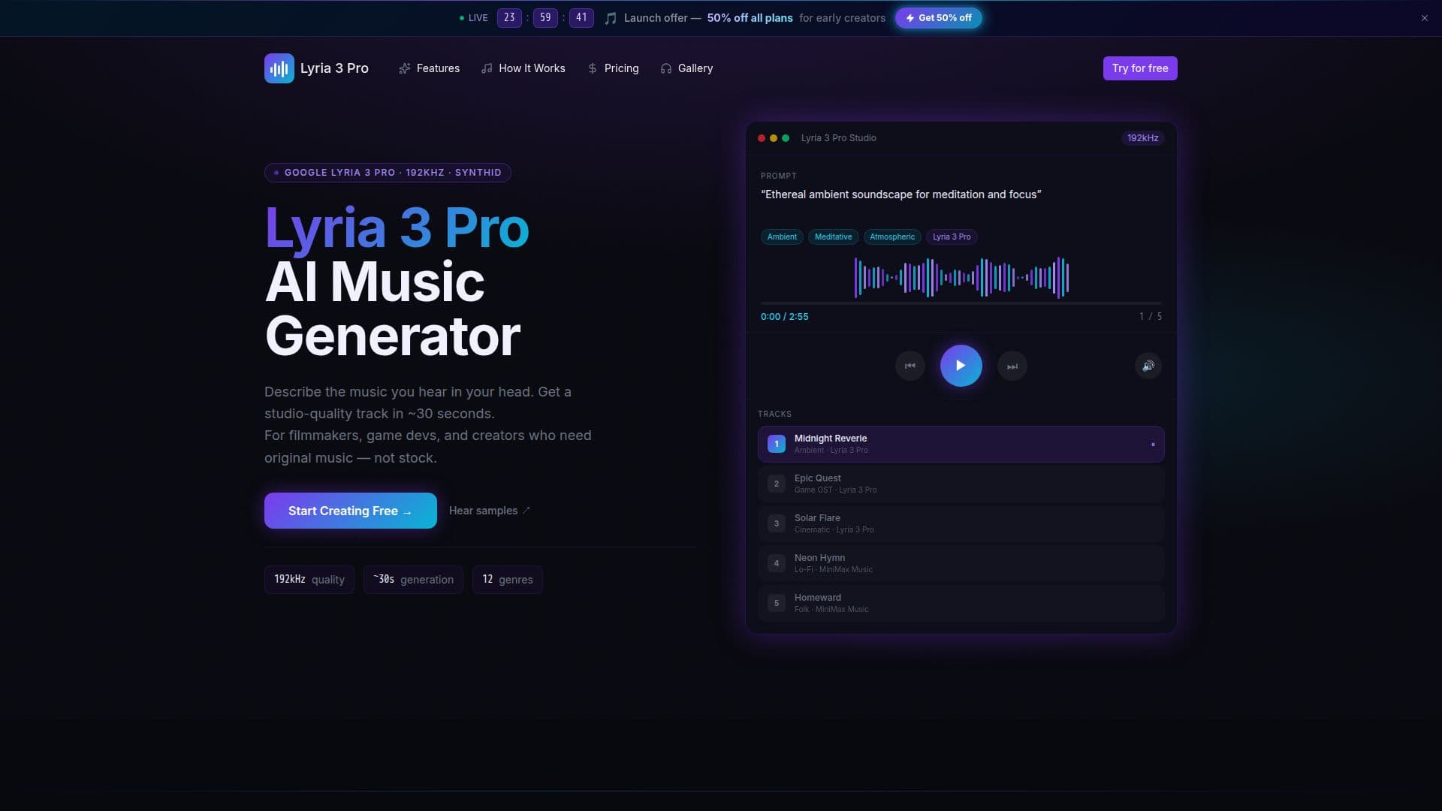The height and width of the screenshot is (811, 1442).
Task: Click the Lyria 3 Pro tag chip
Action: click(952, 237)
